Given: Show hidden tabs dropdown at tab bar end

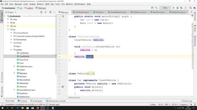Looking at the screenshot, I should point(191,12).
